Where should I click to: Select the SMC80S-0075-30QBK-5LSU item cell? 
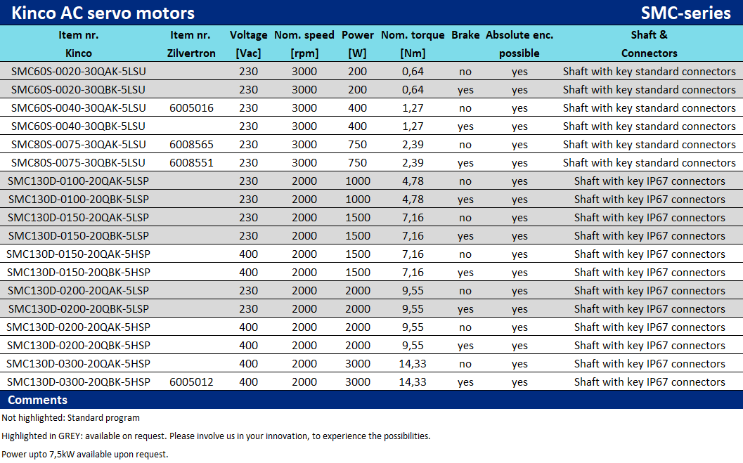coord(79,163)
